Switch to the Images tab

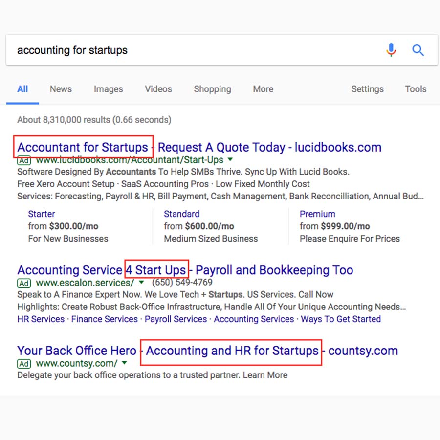click(109, 89)
